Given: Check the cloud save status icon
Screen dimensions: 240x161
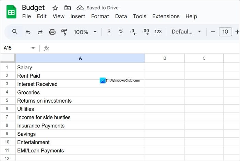Looking at the screenshot, I should [x=80, y=8].
